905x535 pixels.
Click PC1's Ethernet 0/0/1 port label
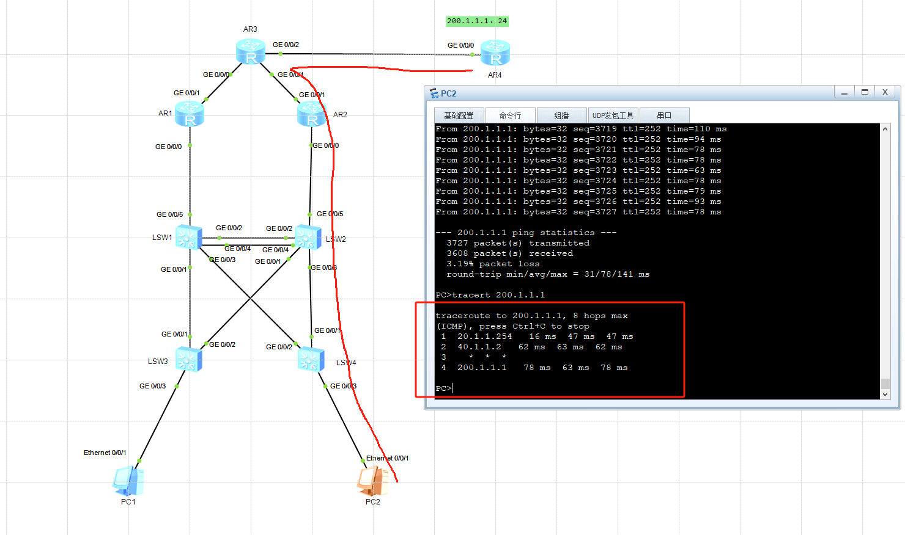pos(105,453)
